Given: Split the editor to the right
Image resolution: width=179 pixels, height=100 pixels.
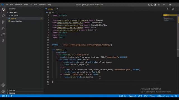Looking at the screenshot, I should (173, 9).
